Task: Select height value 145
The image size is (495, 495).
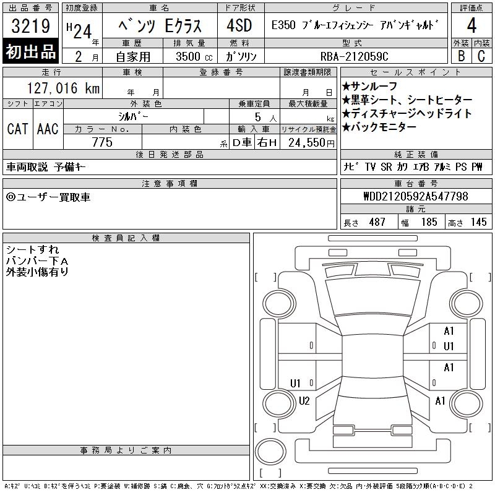Action: (478, 222)
